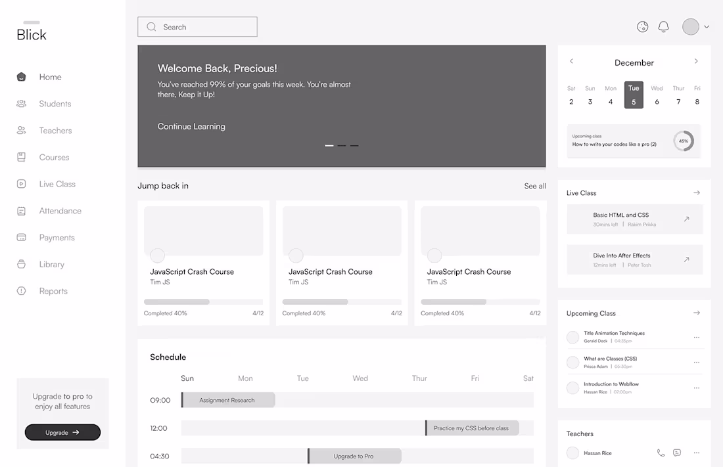723x467 pixels.
Task: Click How to write your codes like a pro (2)
Action: pyautogui.click(x=614, y=145)
